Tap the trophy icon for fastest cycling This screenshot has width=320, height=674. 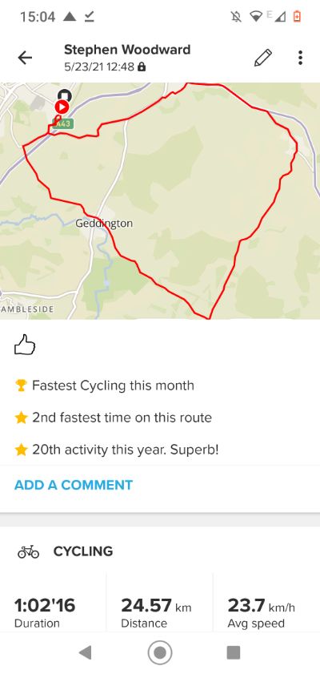[21, 385]
